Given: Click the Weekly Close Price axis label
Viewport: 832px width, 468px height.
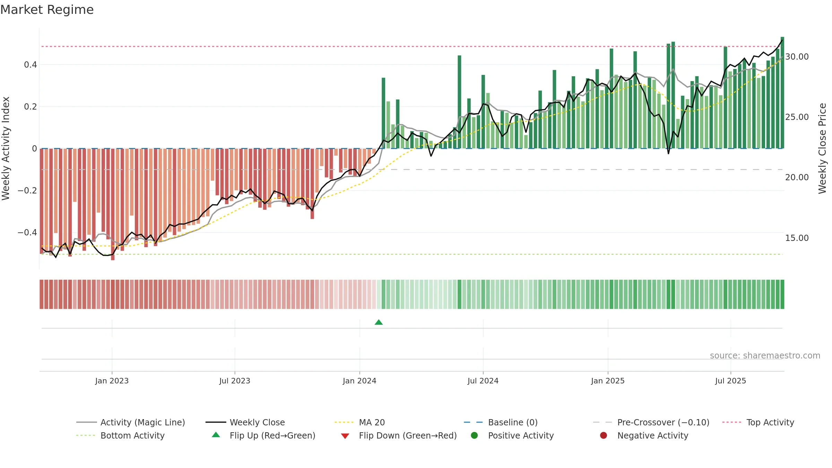Looking at the screenshot, I should tap(822, 148).
